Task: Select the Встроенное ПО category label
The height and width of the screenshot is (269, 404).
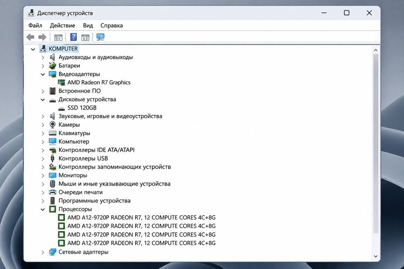Action: [80, 91]
